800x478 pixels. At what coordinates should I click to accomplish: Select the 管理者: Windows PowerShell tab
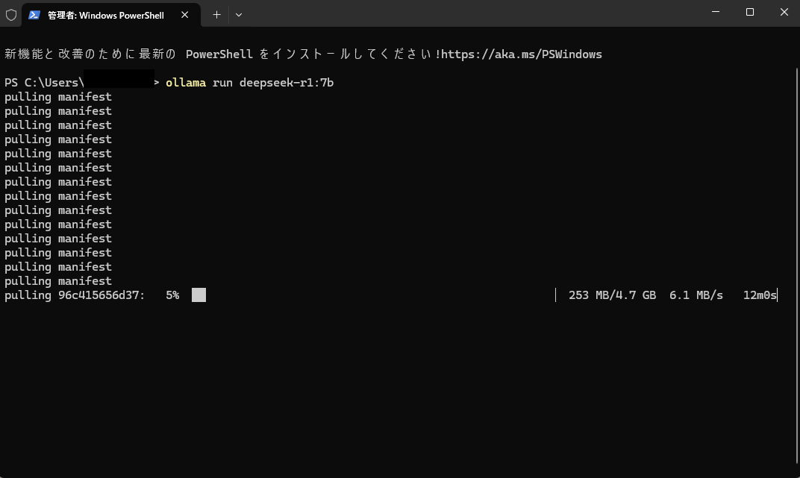pos(105,15)
